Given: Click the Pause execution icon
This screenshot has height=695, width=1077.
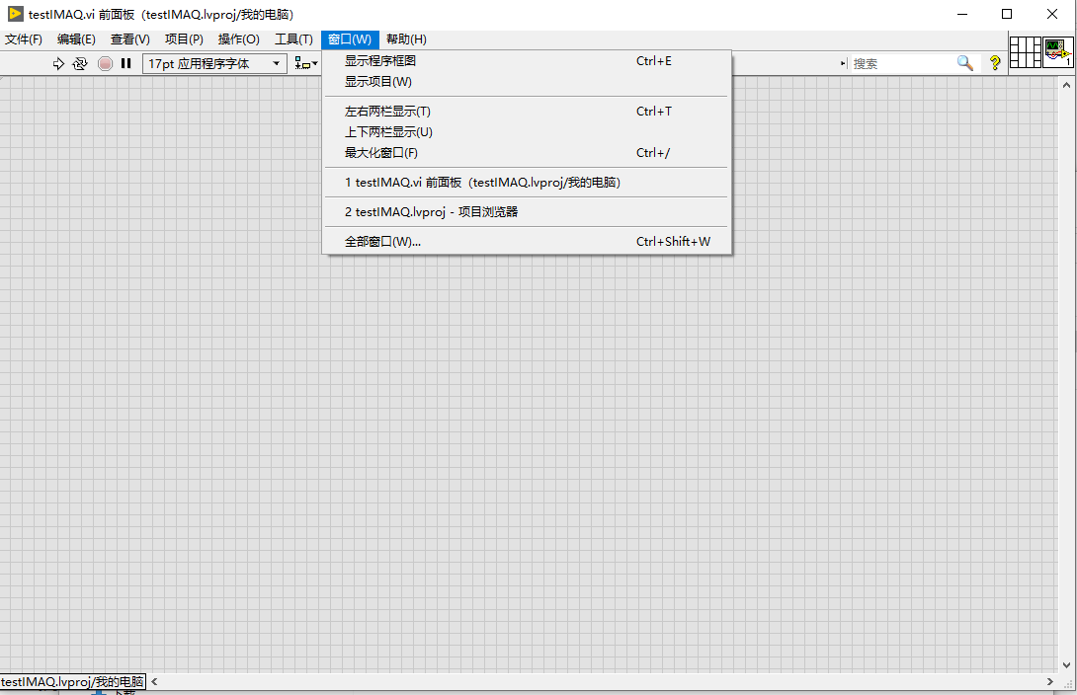Looking at the screenshot, I should (125, 63).
